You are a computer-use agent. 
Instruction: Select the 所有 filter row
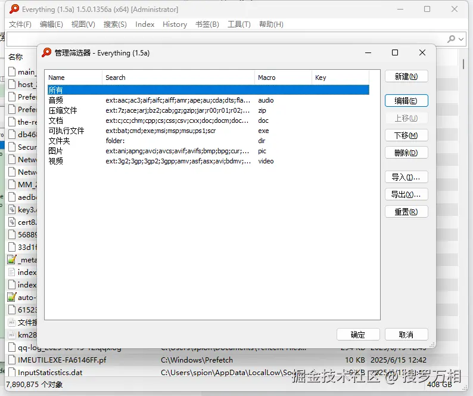click(x=208, y=90)
